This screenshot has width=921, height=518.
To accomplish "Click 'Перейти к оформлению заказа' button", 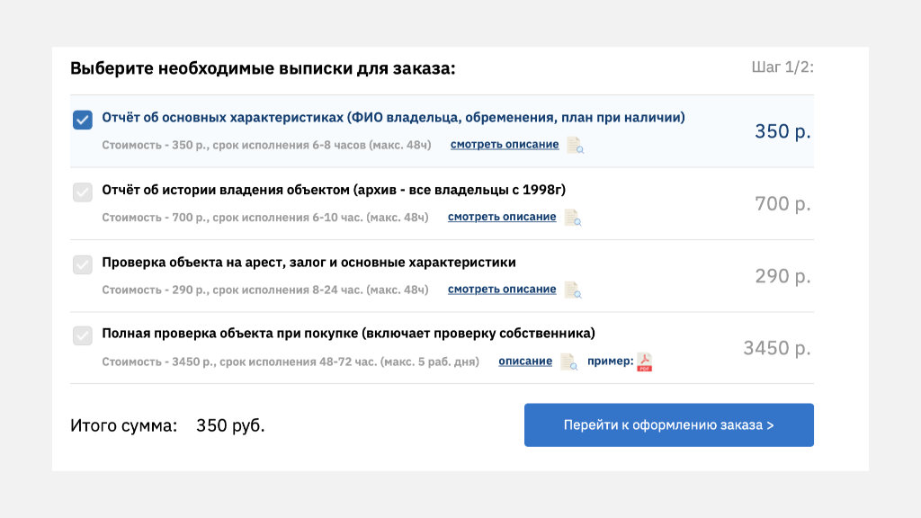I will pyautogui.click(x=668, y=425).
